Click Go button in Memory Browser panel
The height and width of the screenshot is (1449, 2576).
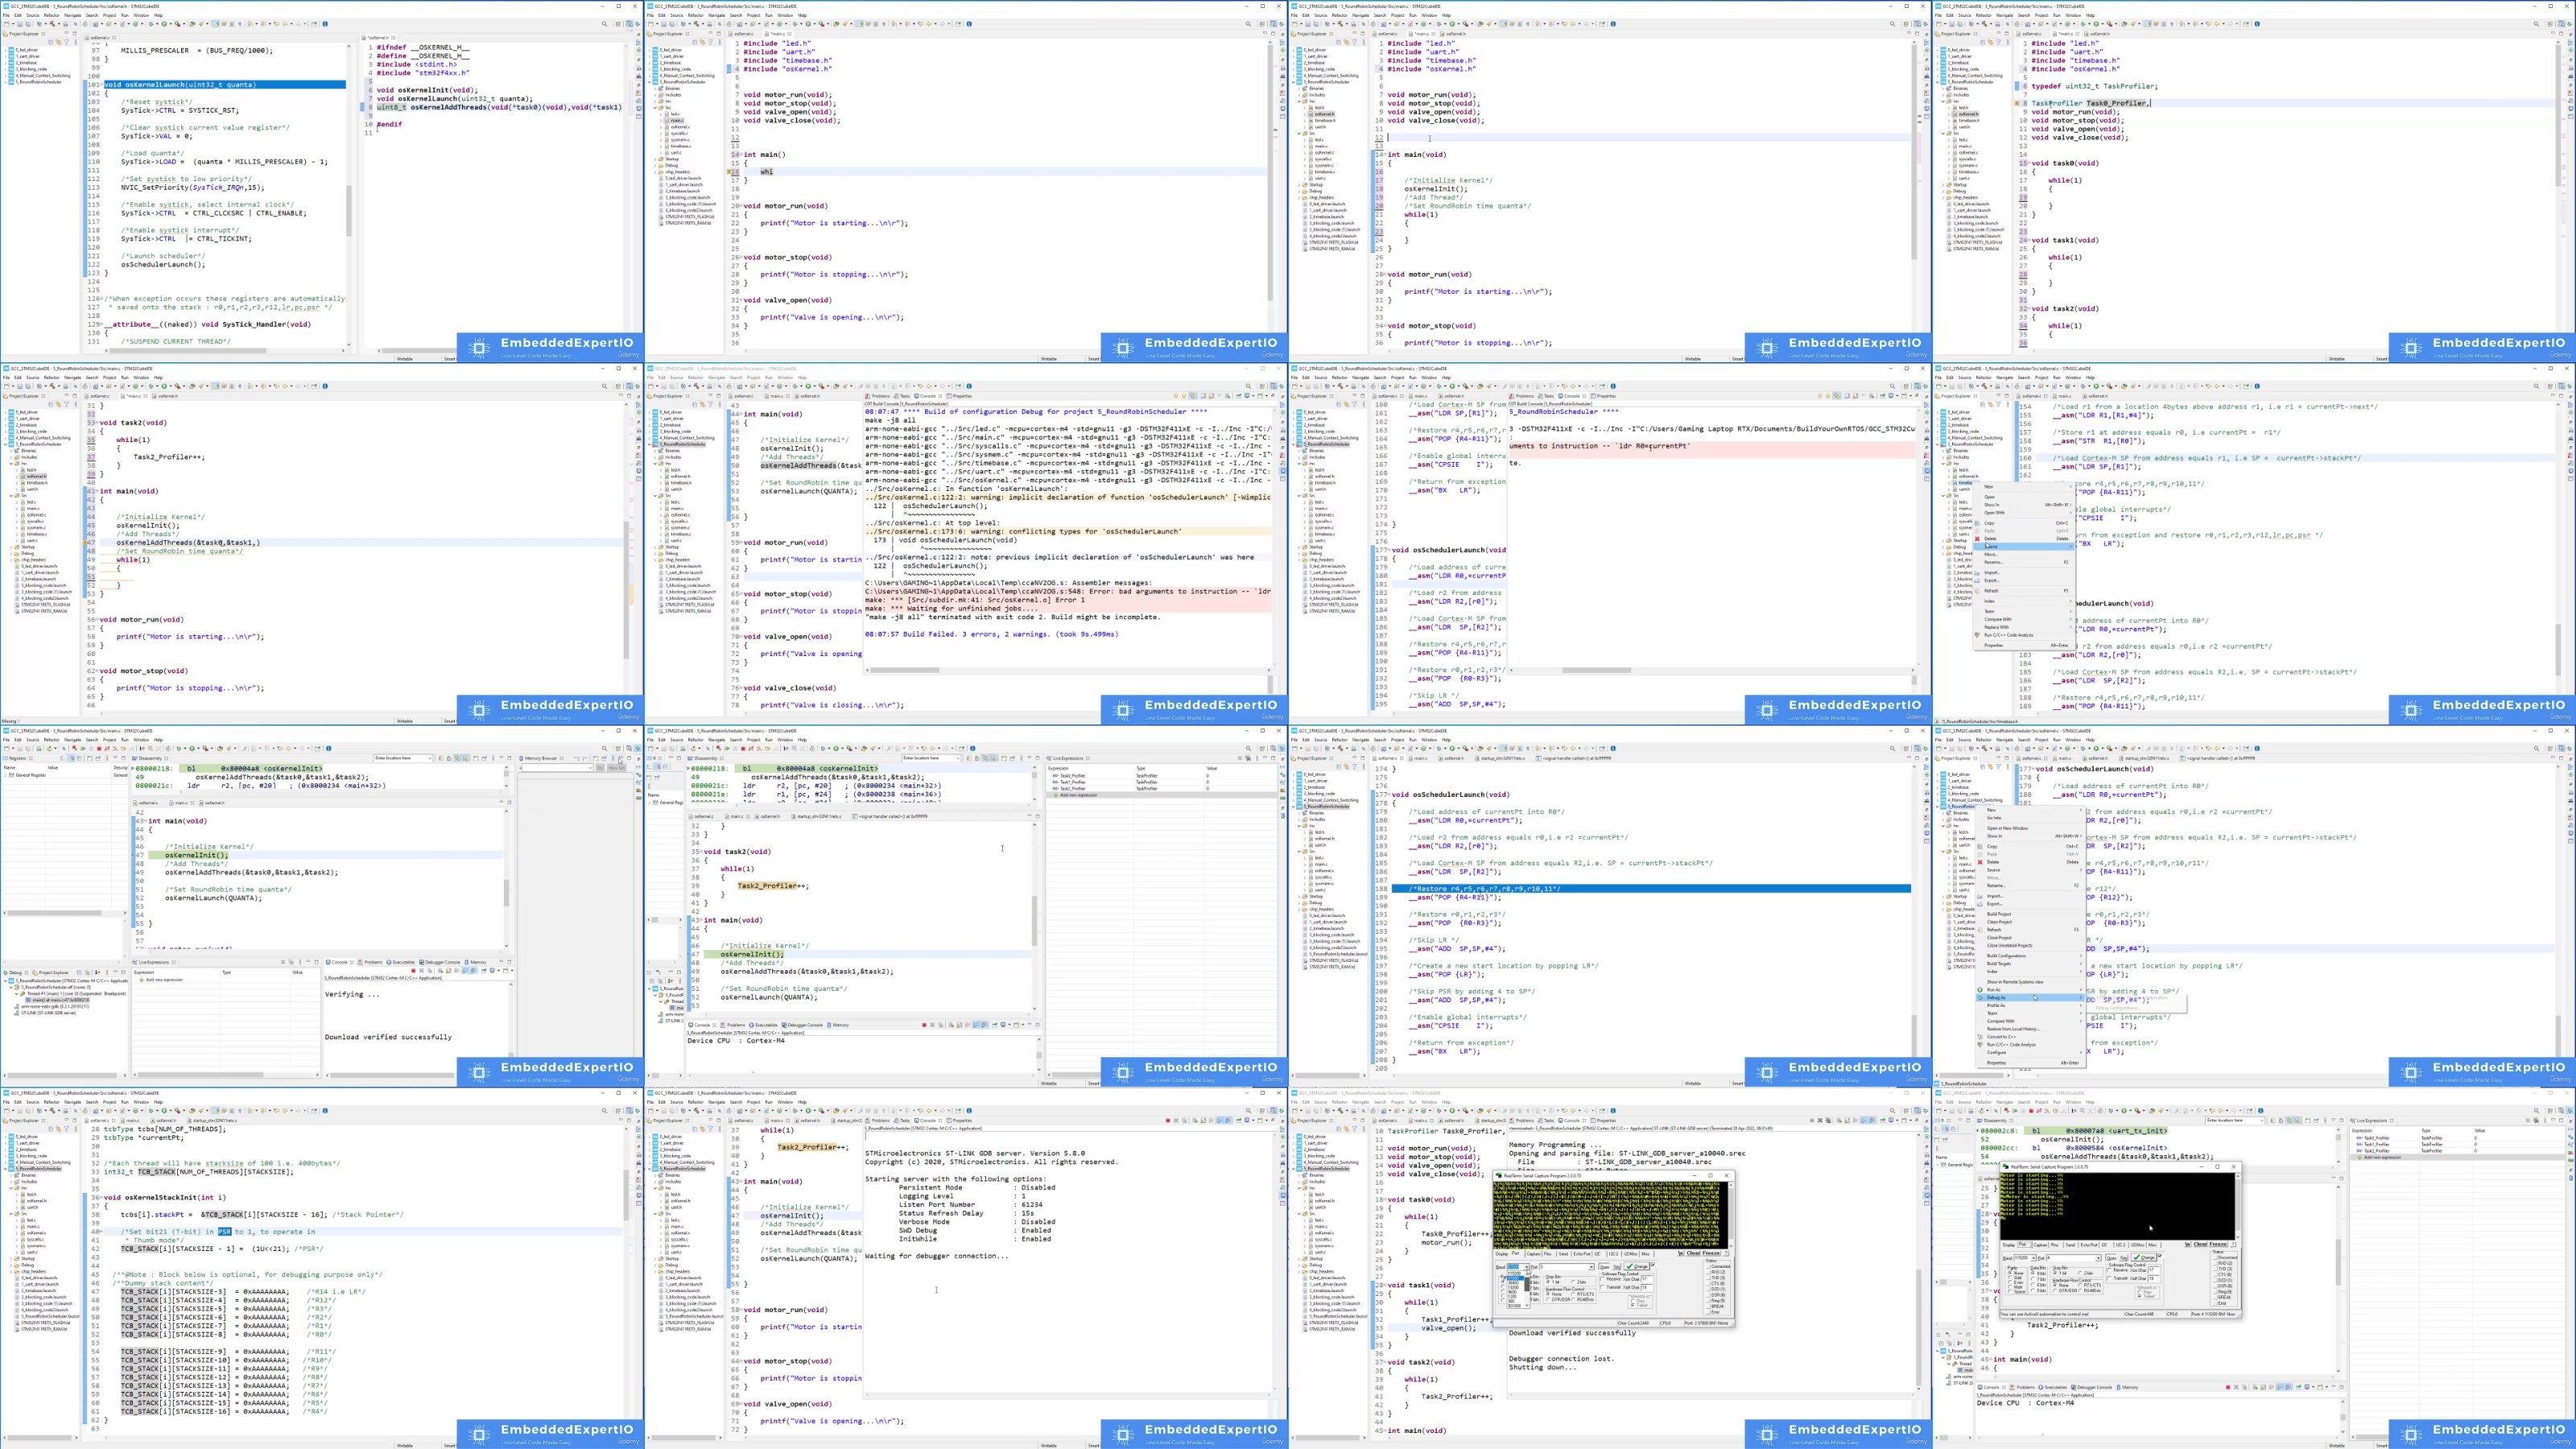point(601,768)
